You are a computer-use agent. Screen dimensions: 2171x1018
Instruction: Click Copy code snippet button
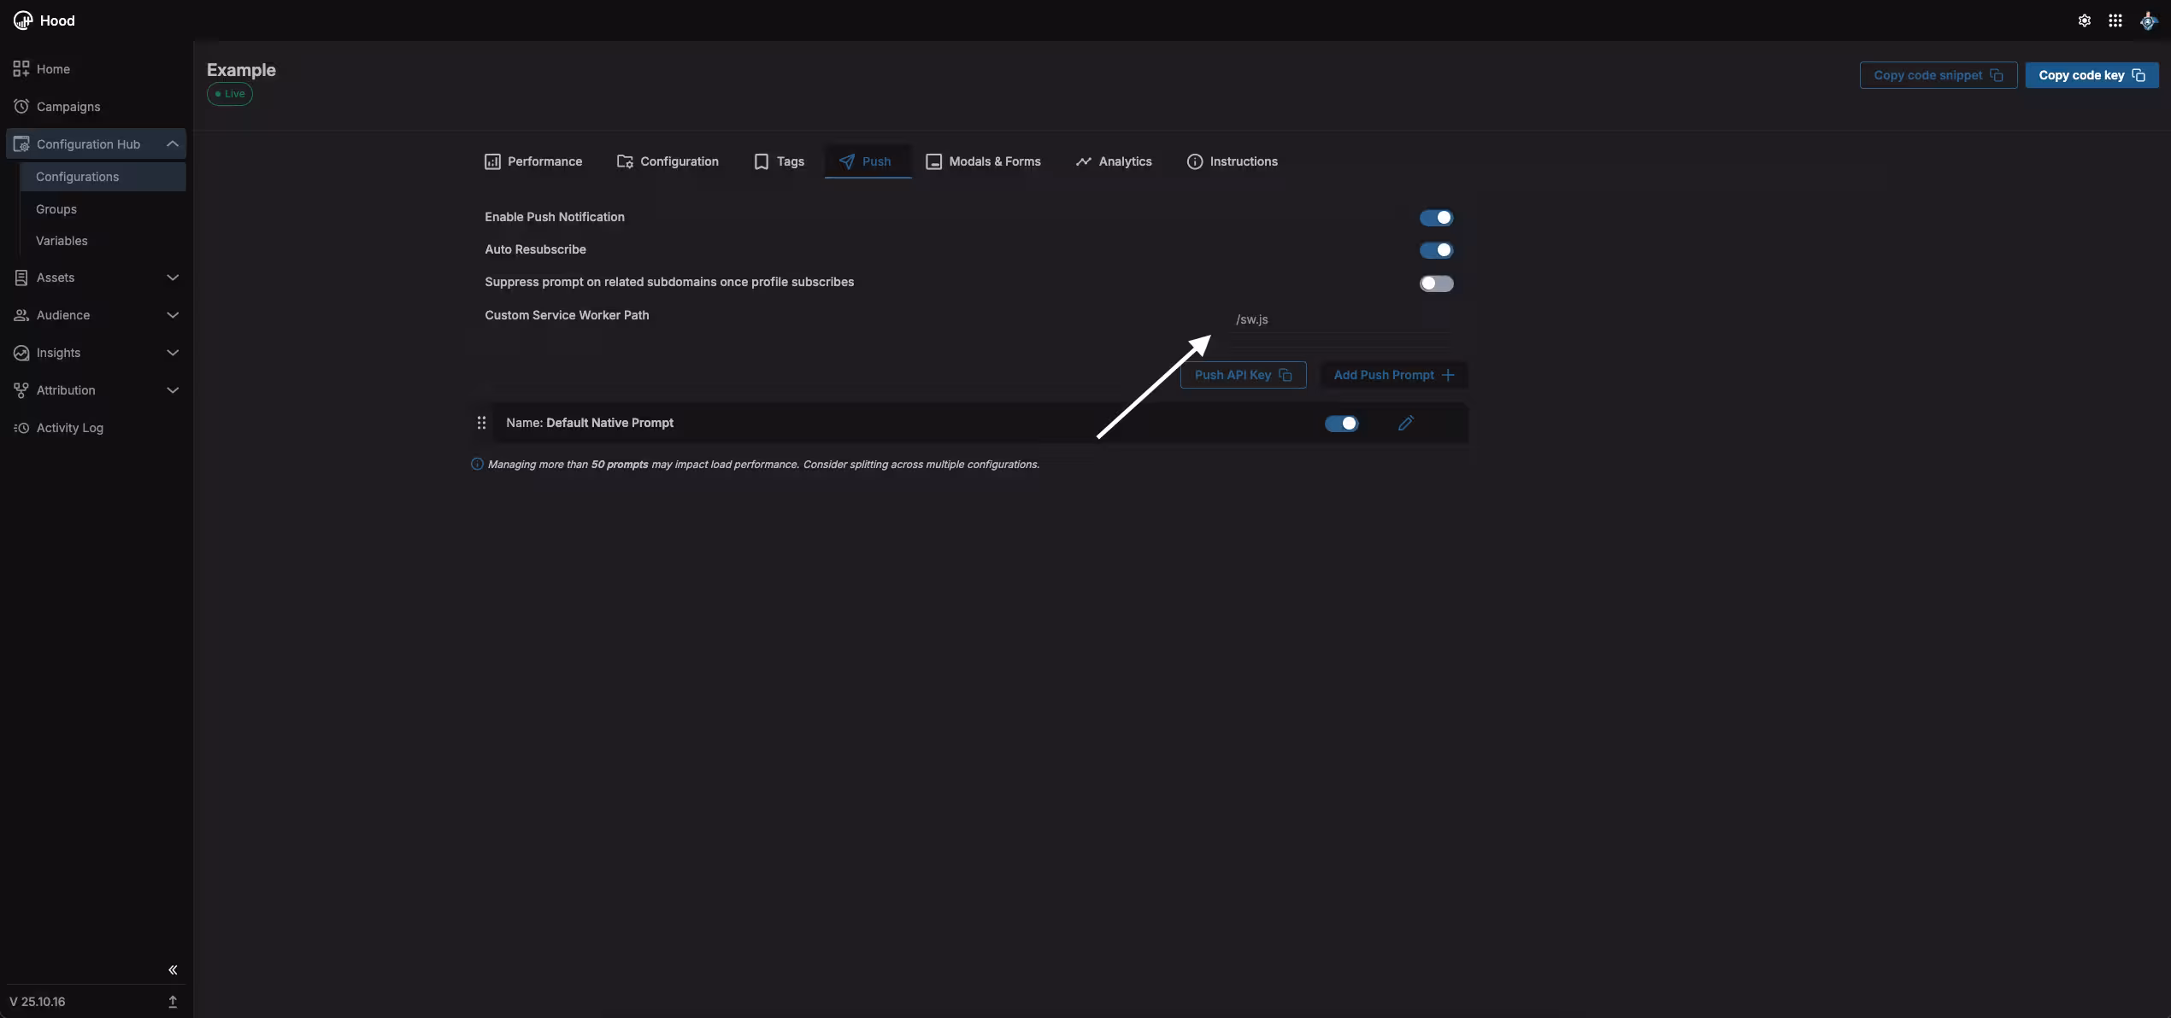[1938, 75]
